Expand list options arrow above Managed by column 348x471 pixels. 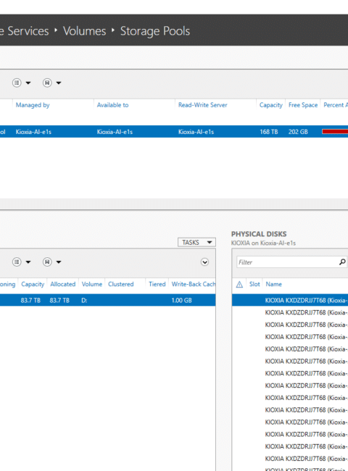[28, 83]
